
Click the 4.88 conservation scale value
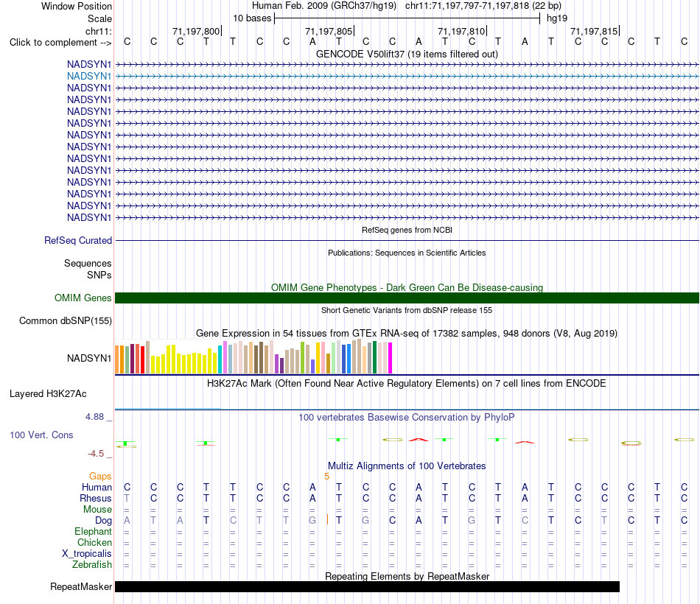(94, 417)
